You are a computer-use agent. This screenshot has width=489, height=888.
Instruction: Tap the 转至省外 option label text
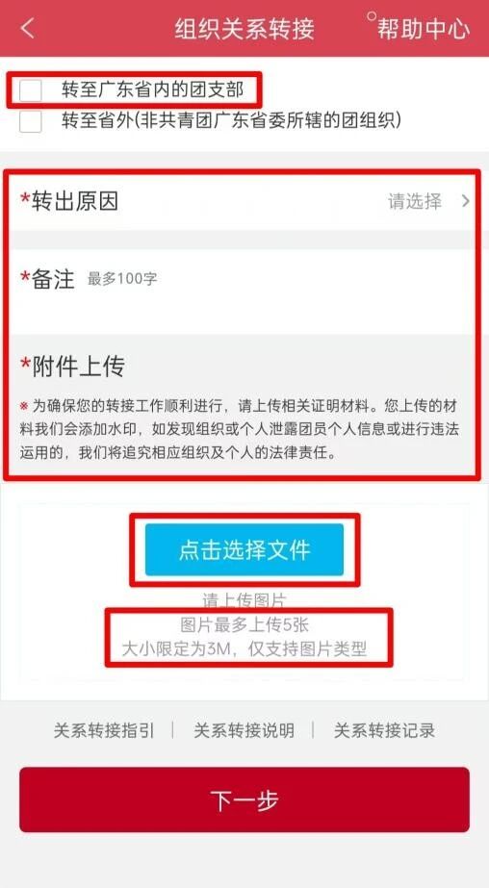point(231,120)
